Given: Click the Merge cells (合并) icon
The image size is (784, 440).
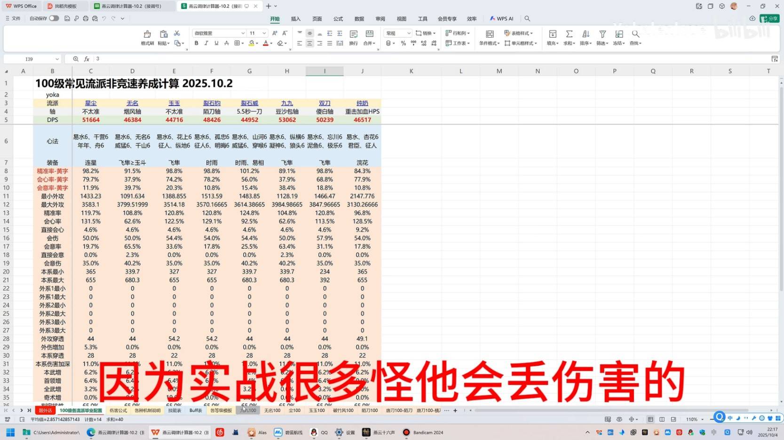Looking at the screenshot, I should point(369,34).
